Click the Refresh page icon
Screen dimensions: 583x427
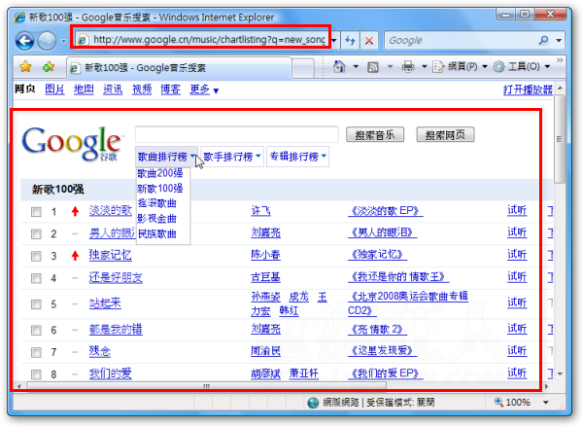coord(350,40)
